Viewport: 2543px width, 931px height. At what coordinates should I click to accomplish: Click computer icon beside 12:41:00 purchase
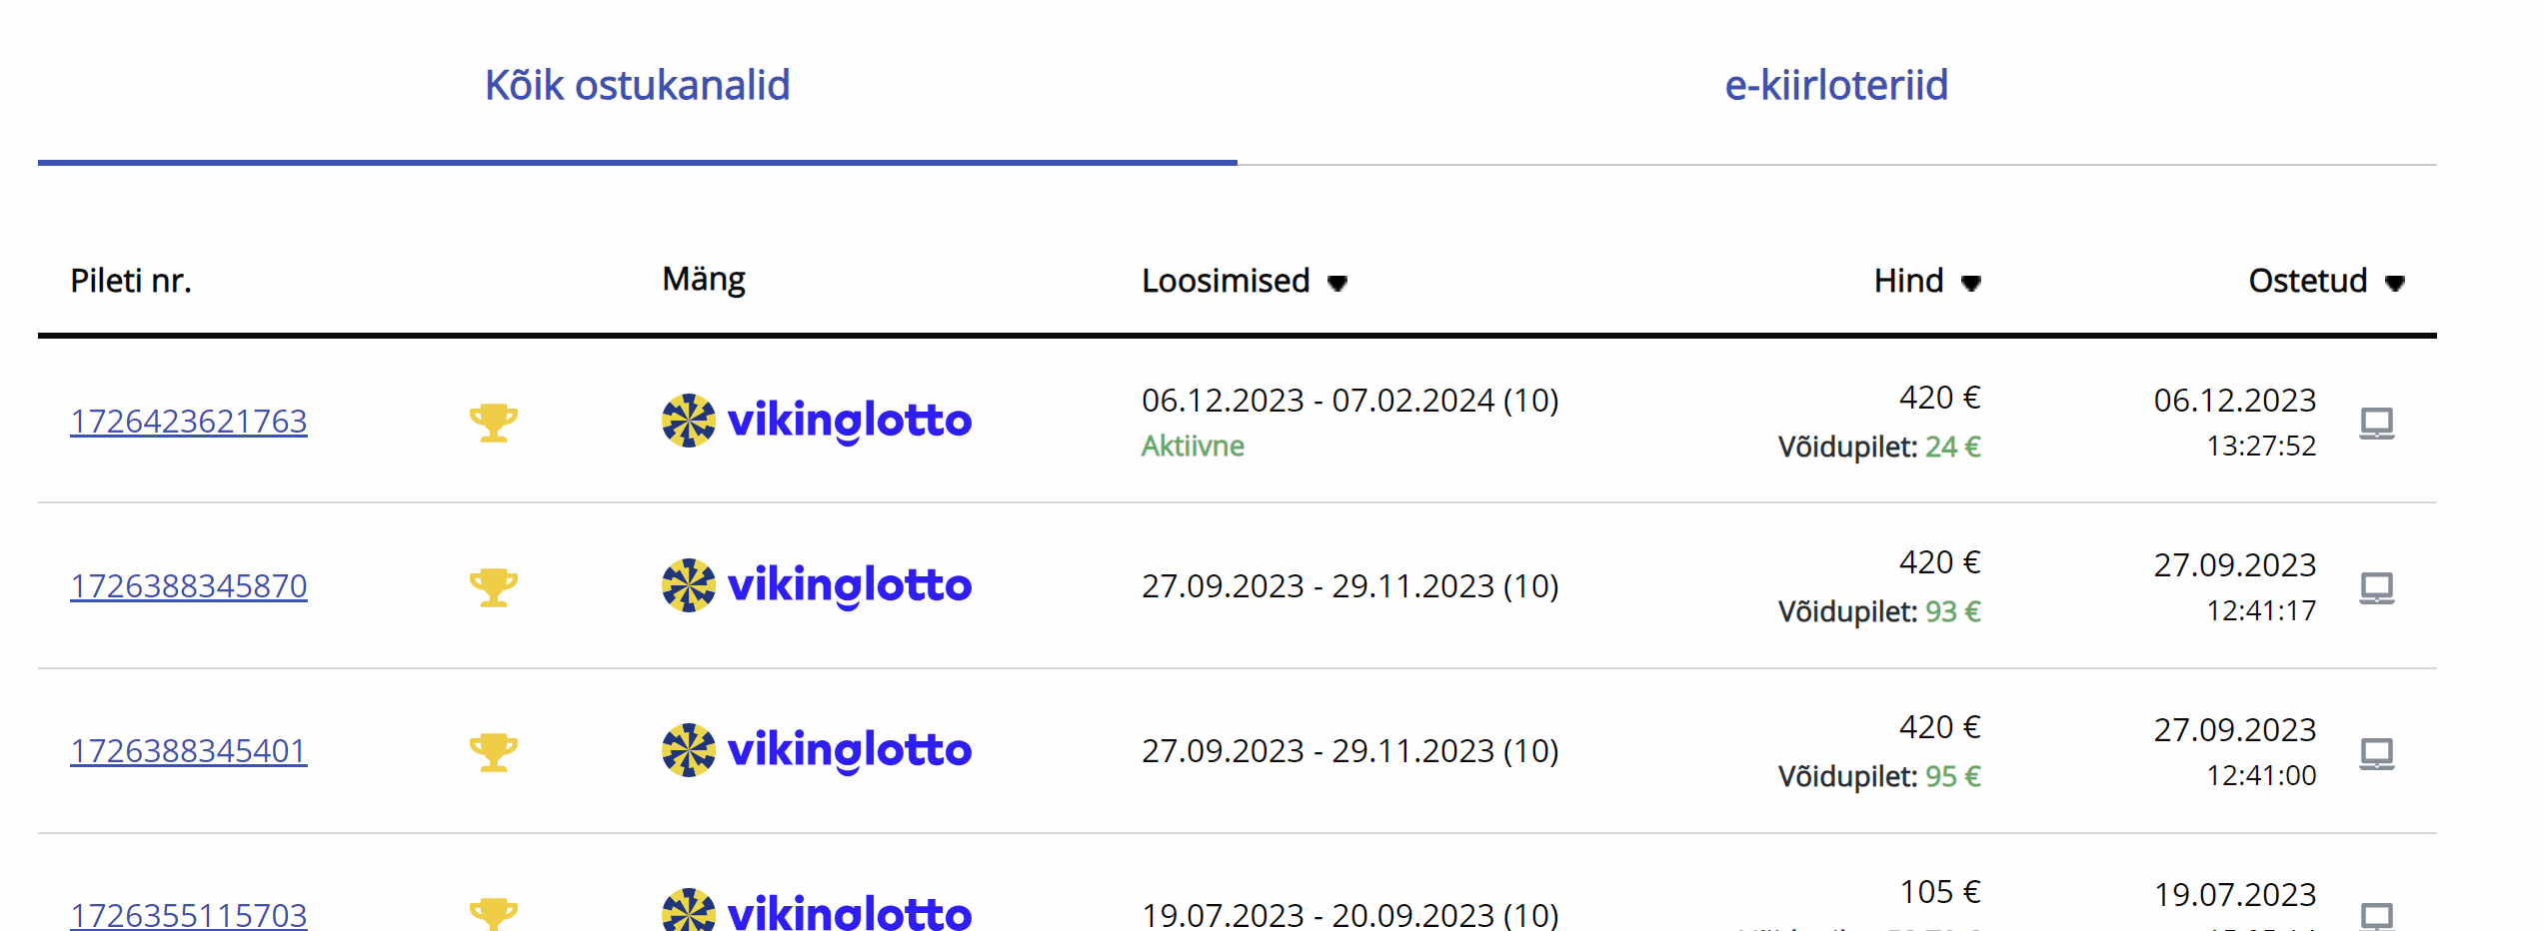tap(2376, 752)
